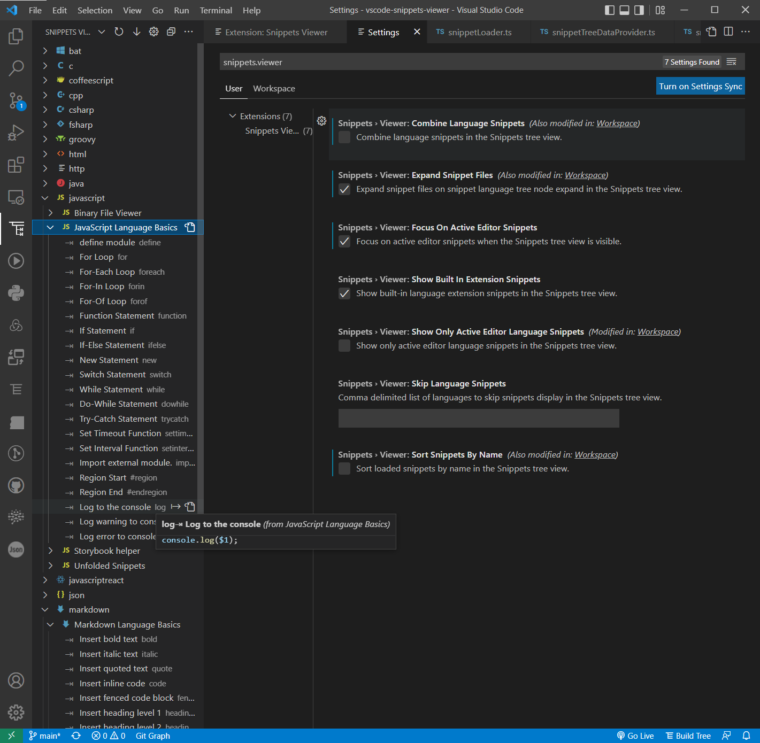
Task: Click Turn on Settings Sync button
Action: [x=701, y=86]
